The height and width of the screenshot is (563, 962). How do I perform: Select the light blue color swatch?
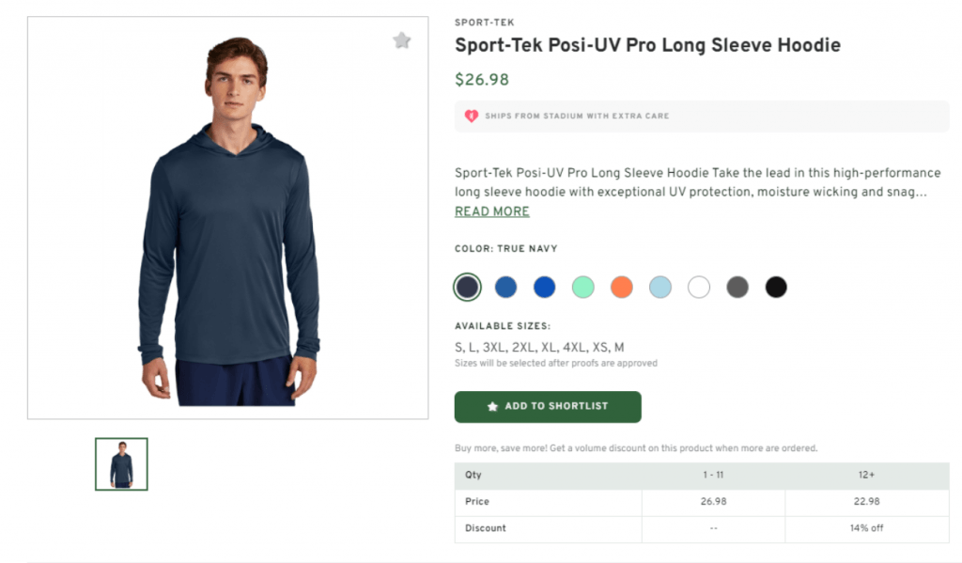[x=659, y=287]
